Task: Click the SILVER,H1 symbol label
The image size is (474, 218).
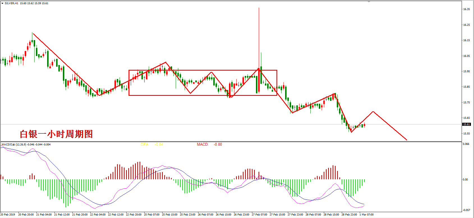Action: point(12,3)
